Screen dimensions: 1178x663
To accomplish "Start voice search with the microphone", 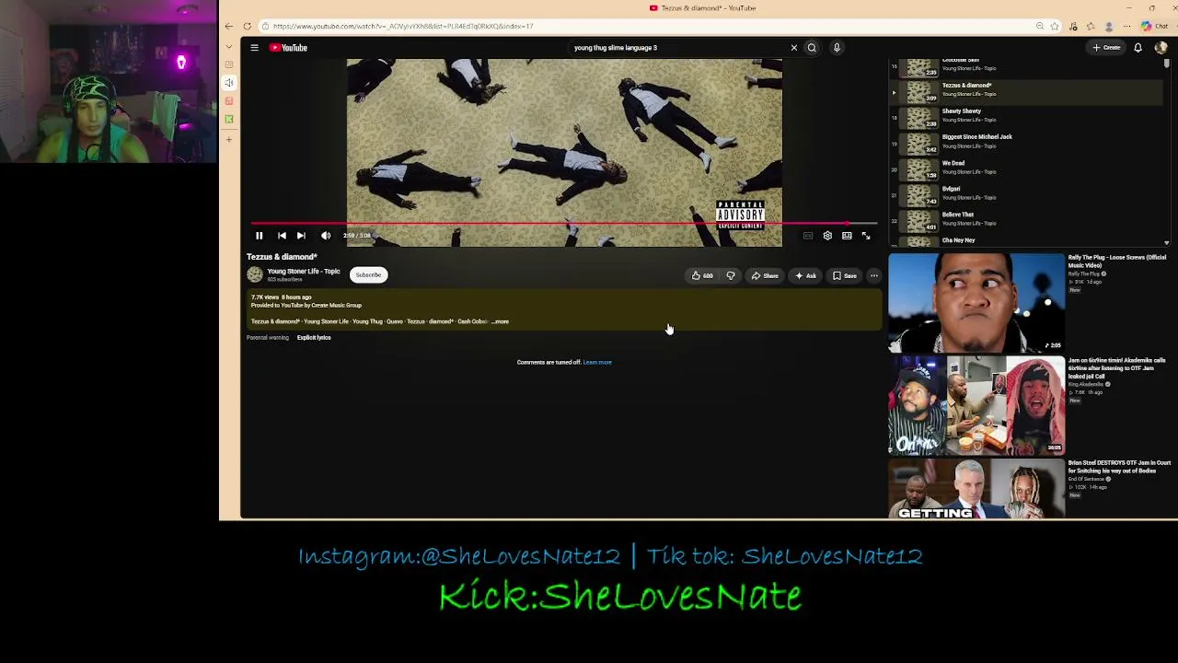I will click(x=837, y=48).
